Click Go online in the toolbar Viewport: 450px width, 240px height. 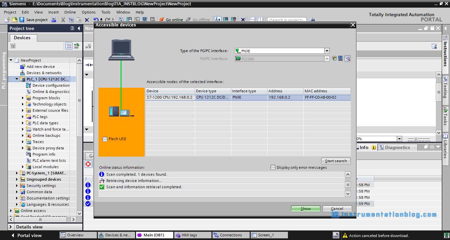[x=171, y=20]
